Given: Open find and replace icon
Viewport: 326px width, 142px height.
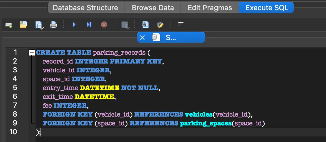Looking at the screenshot, I should tap(145, 25).
